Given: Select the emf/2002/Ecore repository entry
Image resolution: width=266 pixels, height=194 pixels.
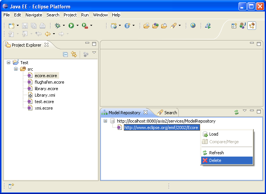Looking at the screenshot, I should pos(161,128).
